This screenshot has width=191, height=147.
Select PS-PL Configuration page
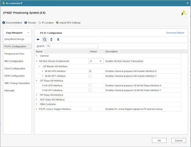point(17,46)
